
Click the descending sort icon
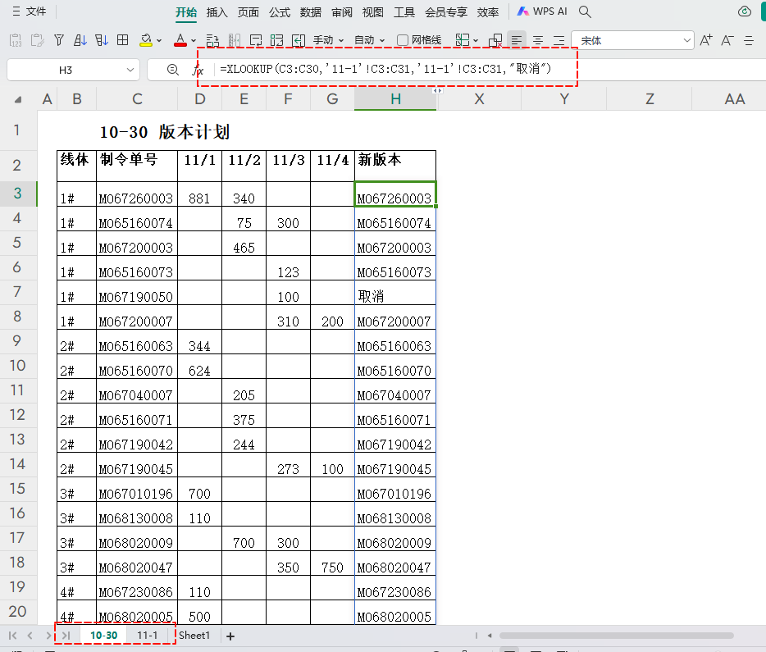pos(102,40)
